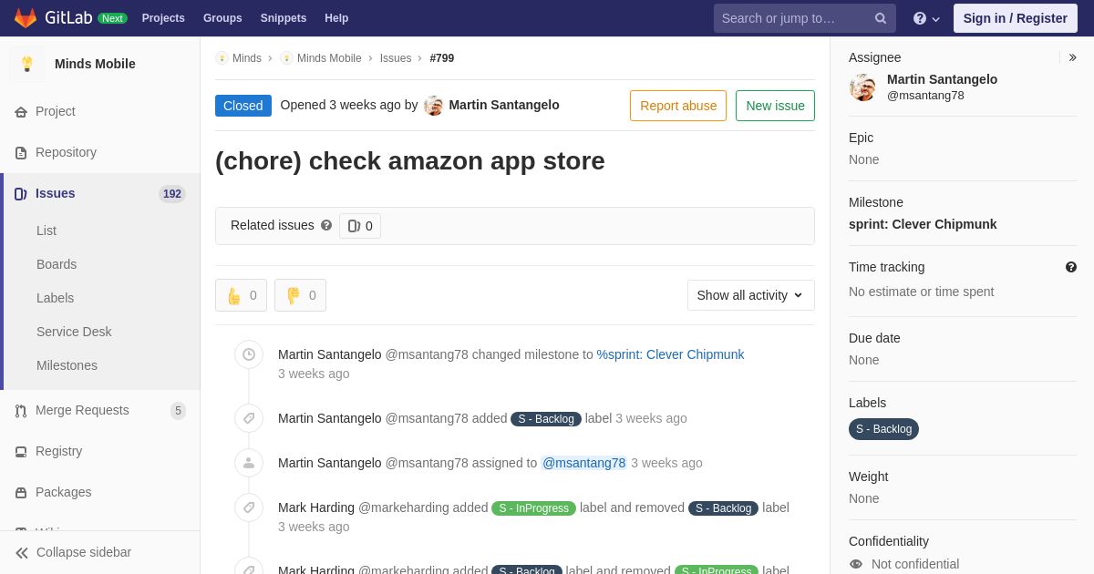
Task: Click the Registry icon in sidebar
Action: click(x=21, y=452)
